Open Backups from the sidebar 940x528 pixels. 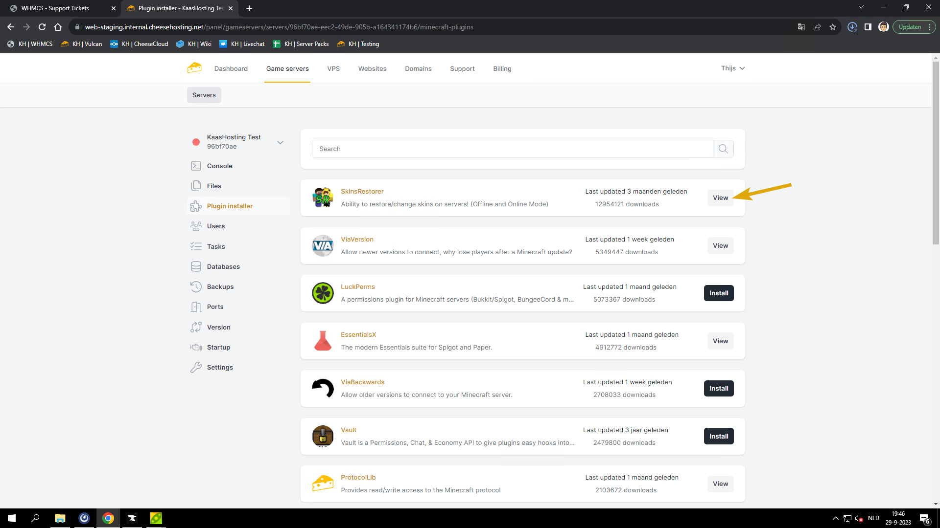click(x=220, y=286)
